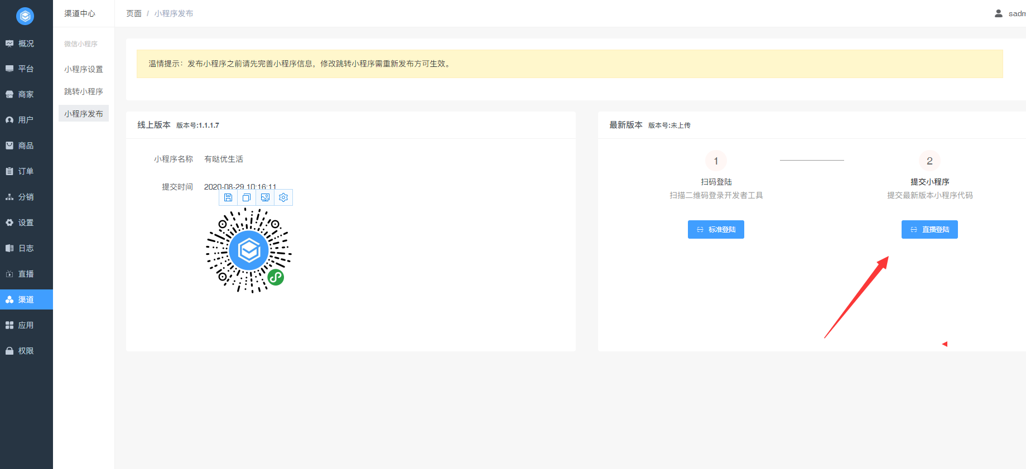Click the 直播 live TV icon
The width and height of the screenshot is (1026, 469).
(9, 274)
